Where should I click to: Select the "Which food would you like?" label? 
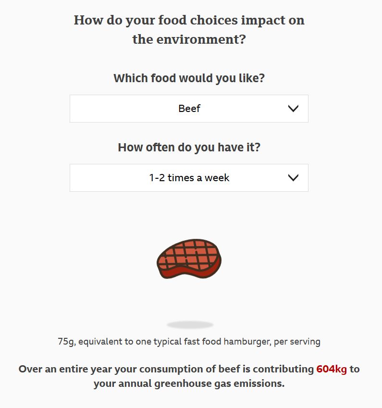(x=189, y=78)
